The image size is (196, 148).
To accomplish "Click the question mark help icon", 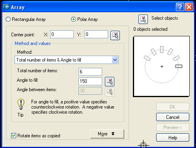I will (180, 7).
